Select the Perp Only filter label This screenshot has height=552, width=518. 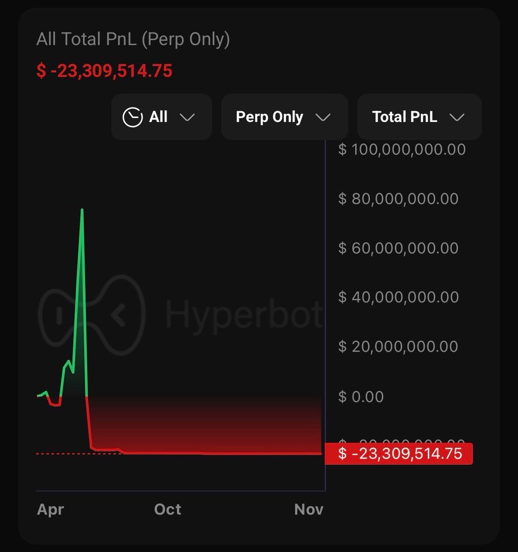[x=269, y=117]
